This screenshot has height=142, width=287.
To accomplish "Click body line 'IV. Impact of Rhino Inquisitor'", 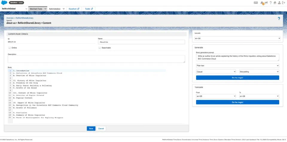I will 29,103.
